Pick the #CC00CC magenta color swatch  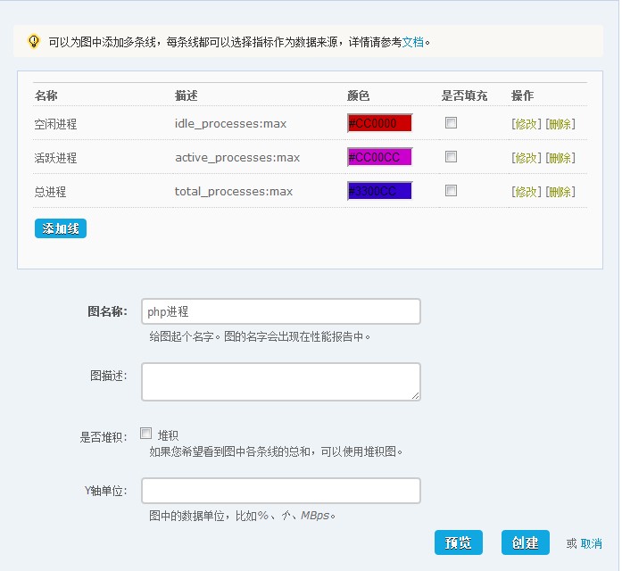coord(379,157)
